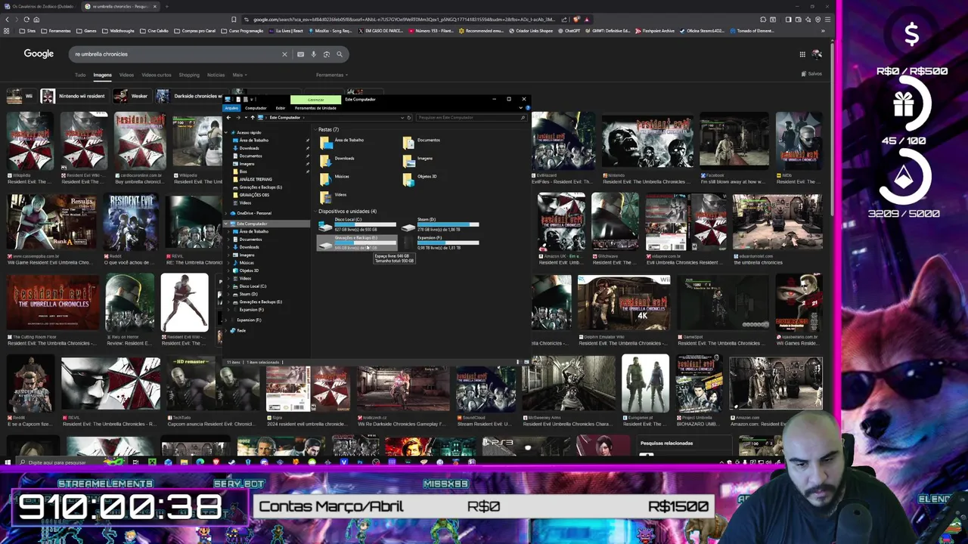The width and height of the screenshot is (968, 544).
Task: Click the browser address bar URL
Action: pyautogui.click(x=403, y=20)
